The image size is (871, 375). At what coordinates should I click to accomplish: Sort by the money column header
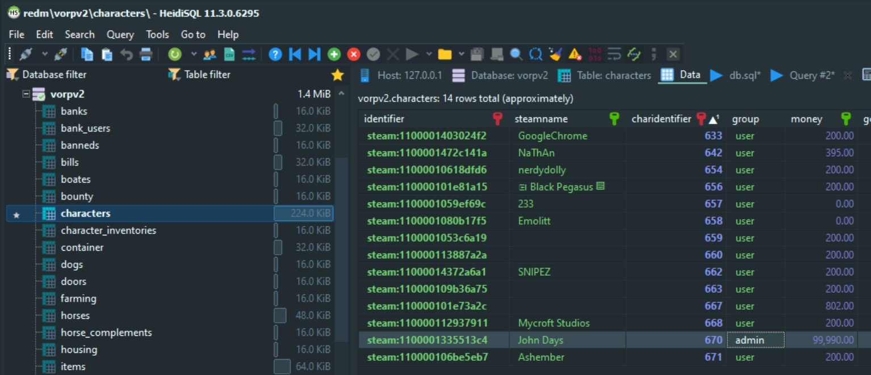click(x=822, y=119)
